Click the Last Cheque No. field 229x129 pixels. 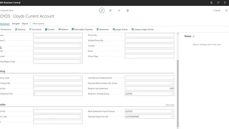tap(58, 83)
